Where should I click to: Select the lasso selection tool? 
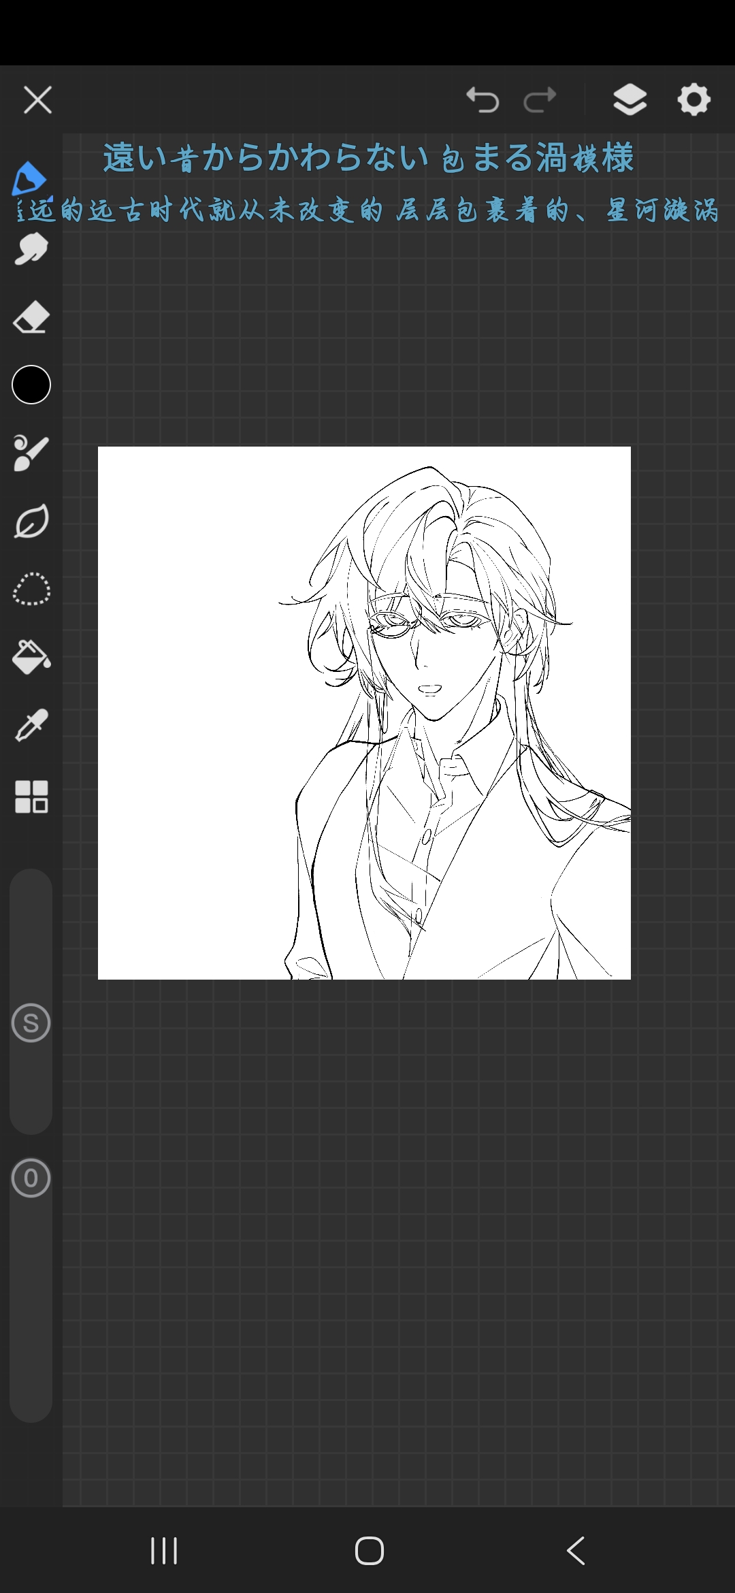tap(31, 590)
